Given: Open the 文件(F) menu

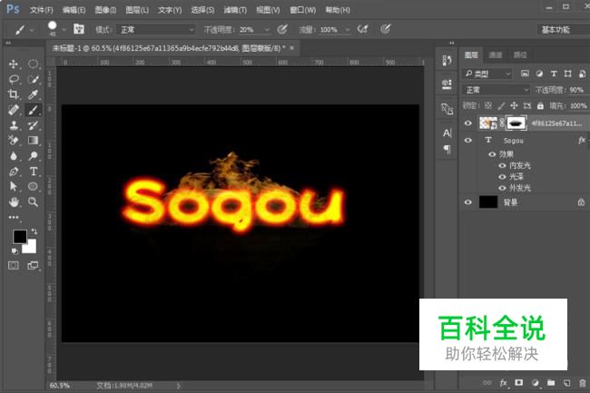Looking at the screenshot, I should click(x=42, y=10).
